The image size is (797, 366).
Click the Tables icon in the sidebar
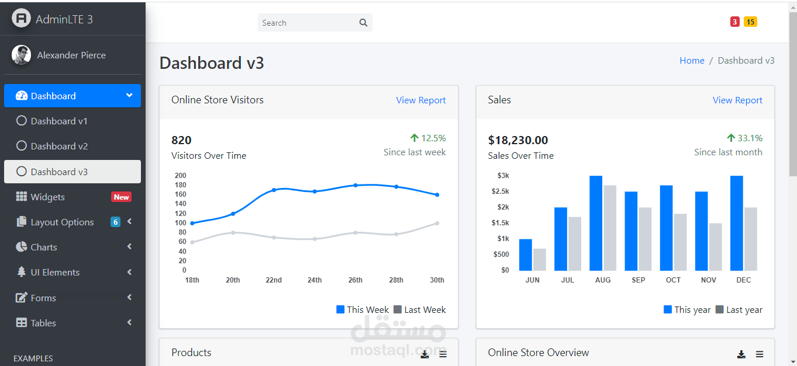point(22,323)
